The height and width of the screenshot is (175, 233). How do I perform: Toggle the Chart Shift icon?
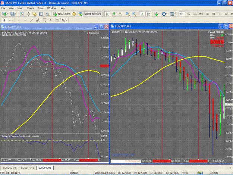click(x=148, y=14)
